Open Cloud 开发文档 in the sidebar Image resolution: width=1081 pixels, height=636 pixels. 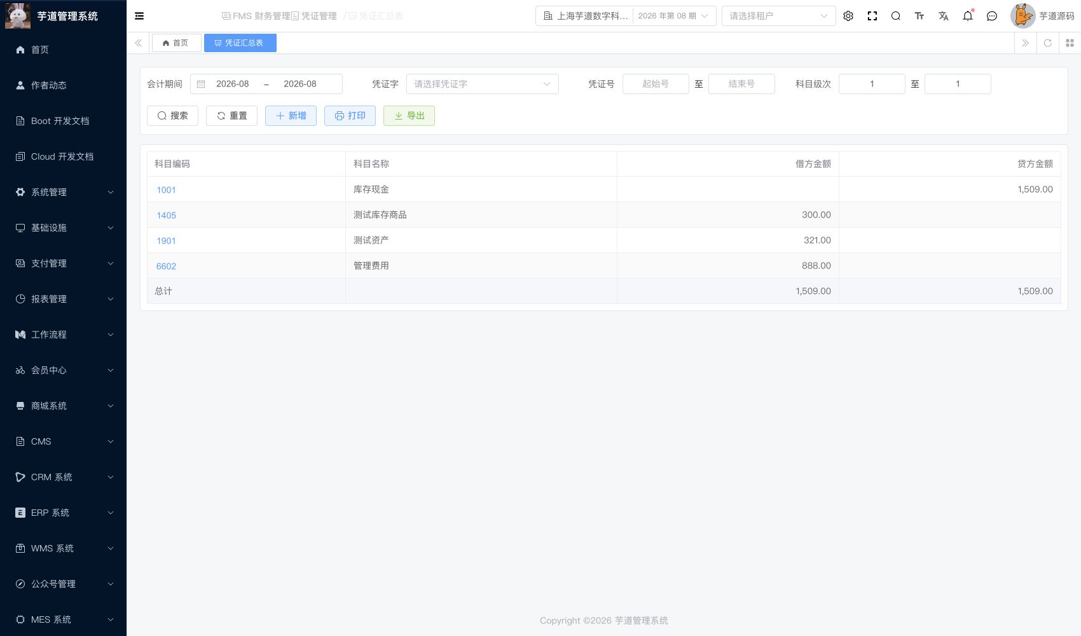(x=63, y=156)
